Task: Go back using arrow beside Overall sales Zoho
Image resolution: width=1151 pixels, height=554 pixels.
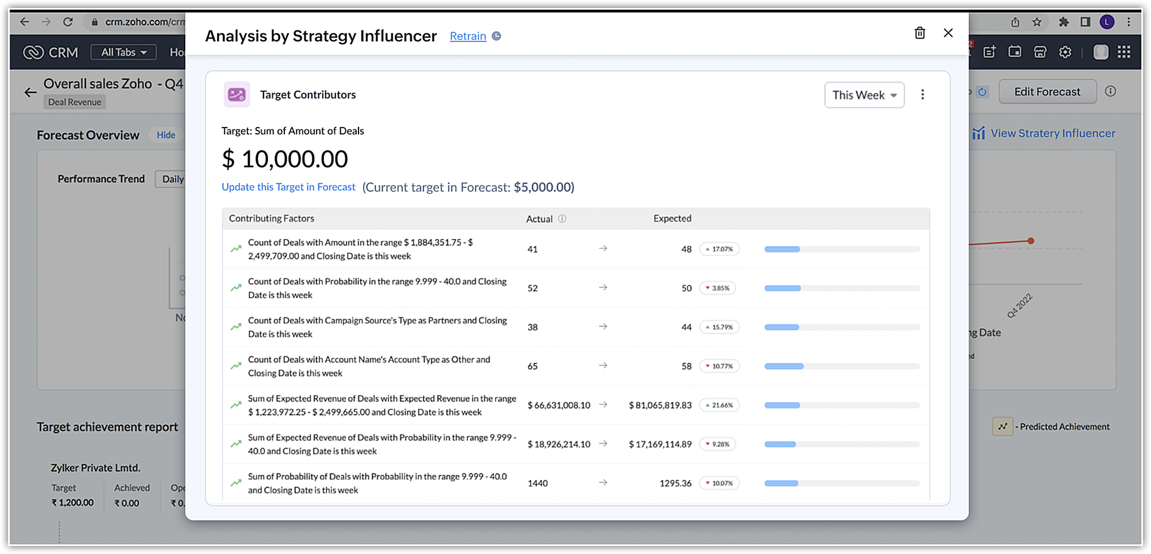Action: (31, 92)
